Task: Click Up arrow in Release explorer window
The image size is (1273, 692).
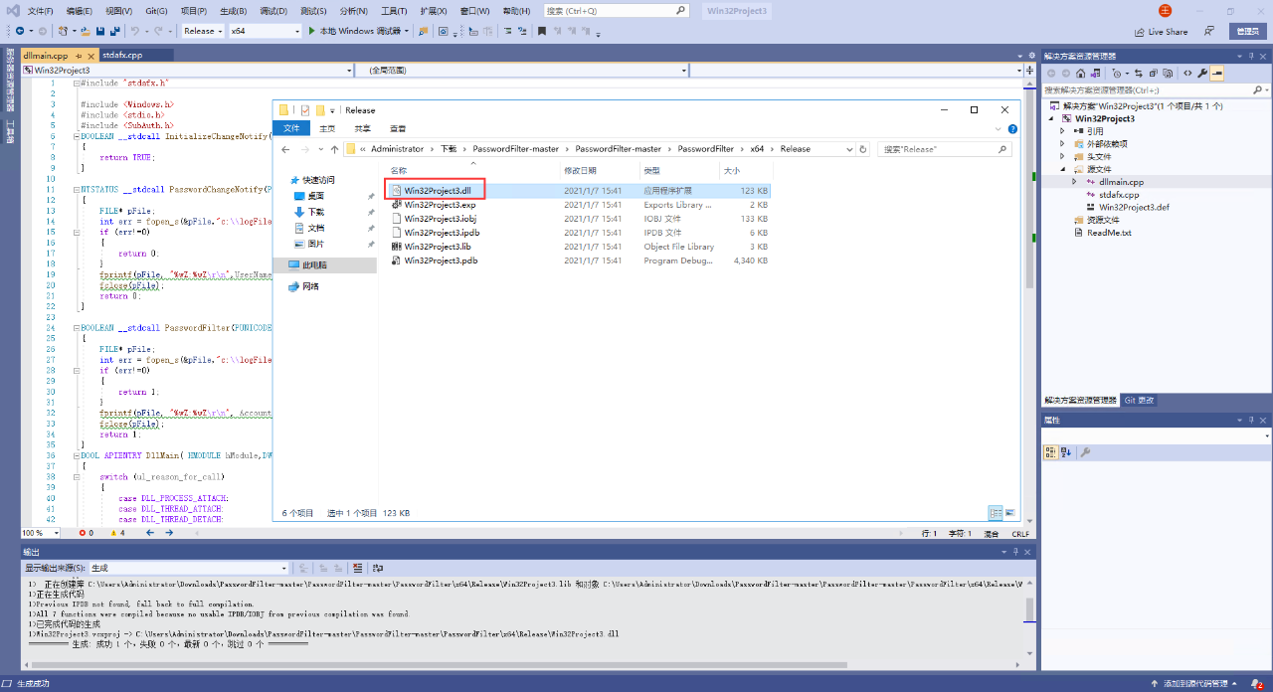Action: point(334,149)
